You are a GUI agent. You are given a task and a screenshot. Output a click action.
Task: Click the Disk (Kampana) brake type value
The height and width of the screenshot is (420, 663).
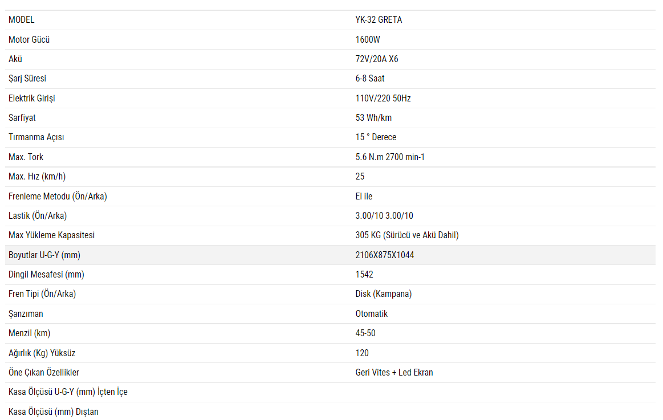coord(384,294)
